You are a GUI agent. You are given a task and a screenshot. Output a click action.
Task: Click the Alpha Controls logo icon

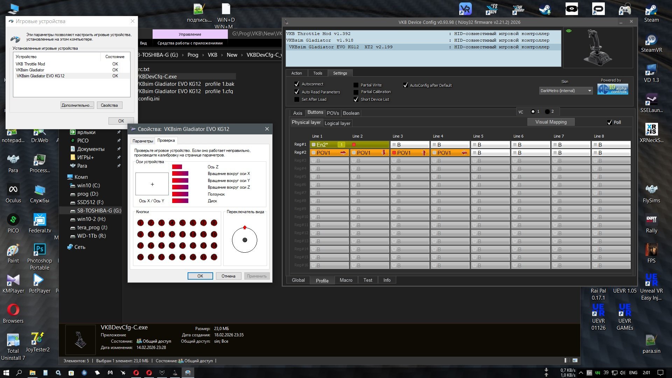click(x=612, y=89)
